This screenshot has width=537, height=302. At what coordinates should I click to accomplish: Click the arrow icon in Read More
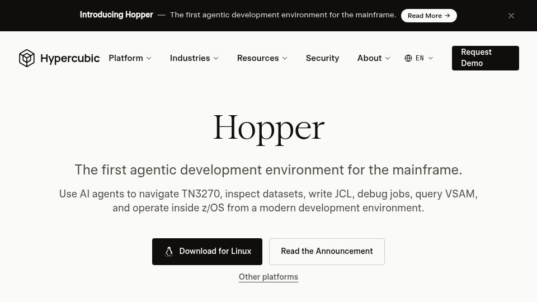(447, 16)
